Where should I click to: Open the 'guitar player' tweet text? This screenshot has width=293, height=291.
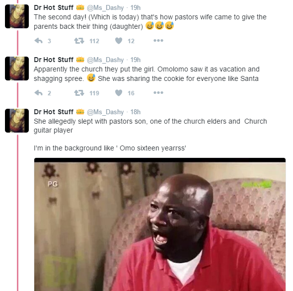pos(150,135)
